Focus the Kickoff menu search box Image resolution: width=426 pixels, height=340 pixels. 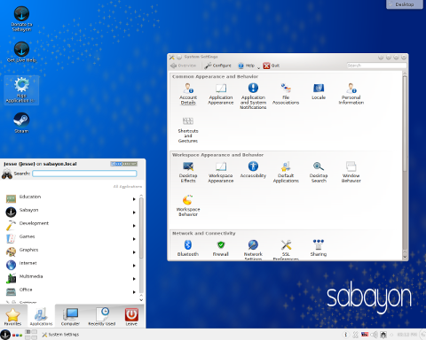(84, 174)
